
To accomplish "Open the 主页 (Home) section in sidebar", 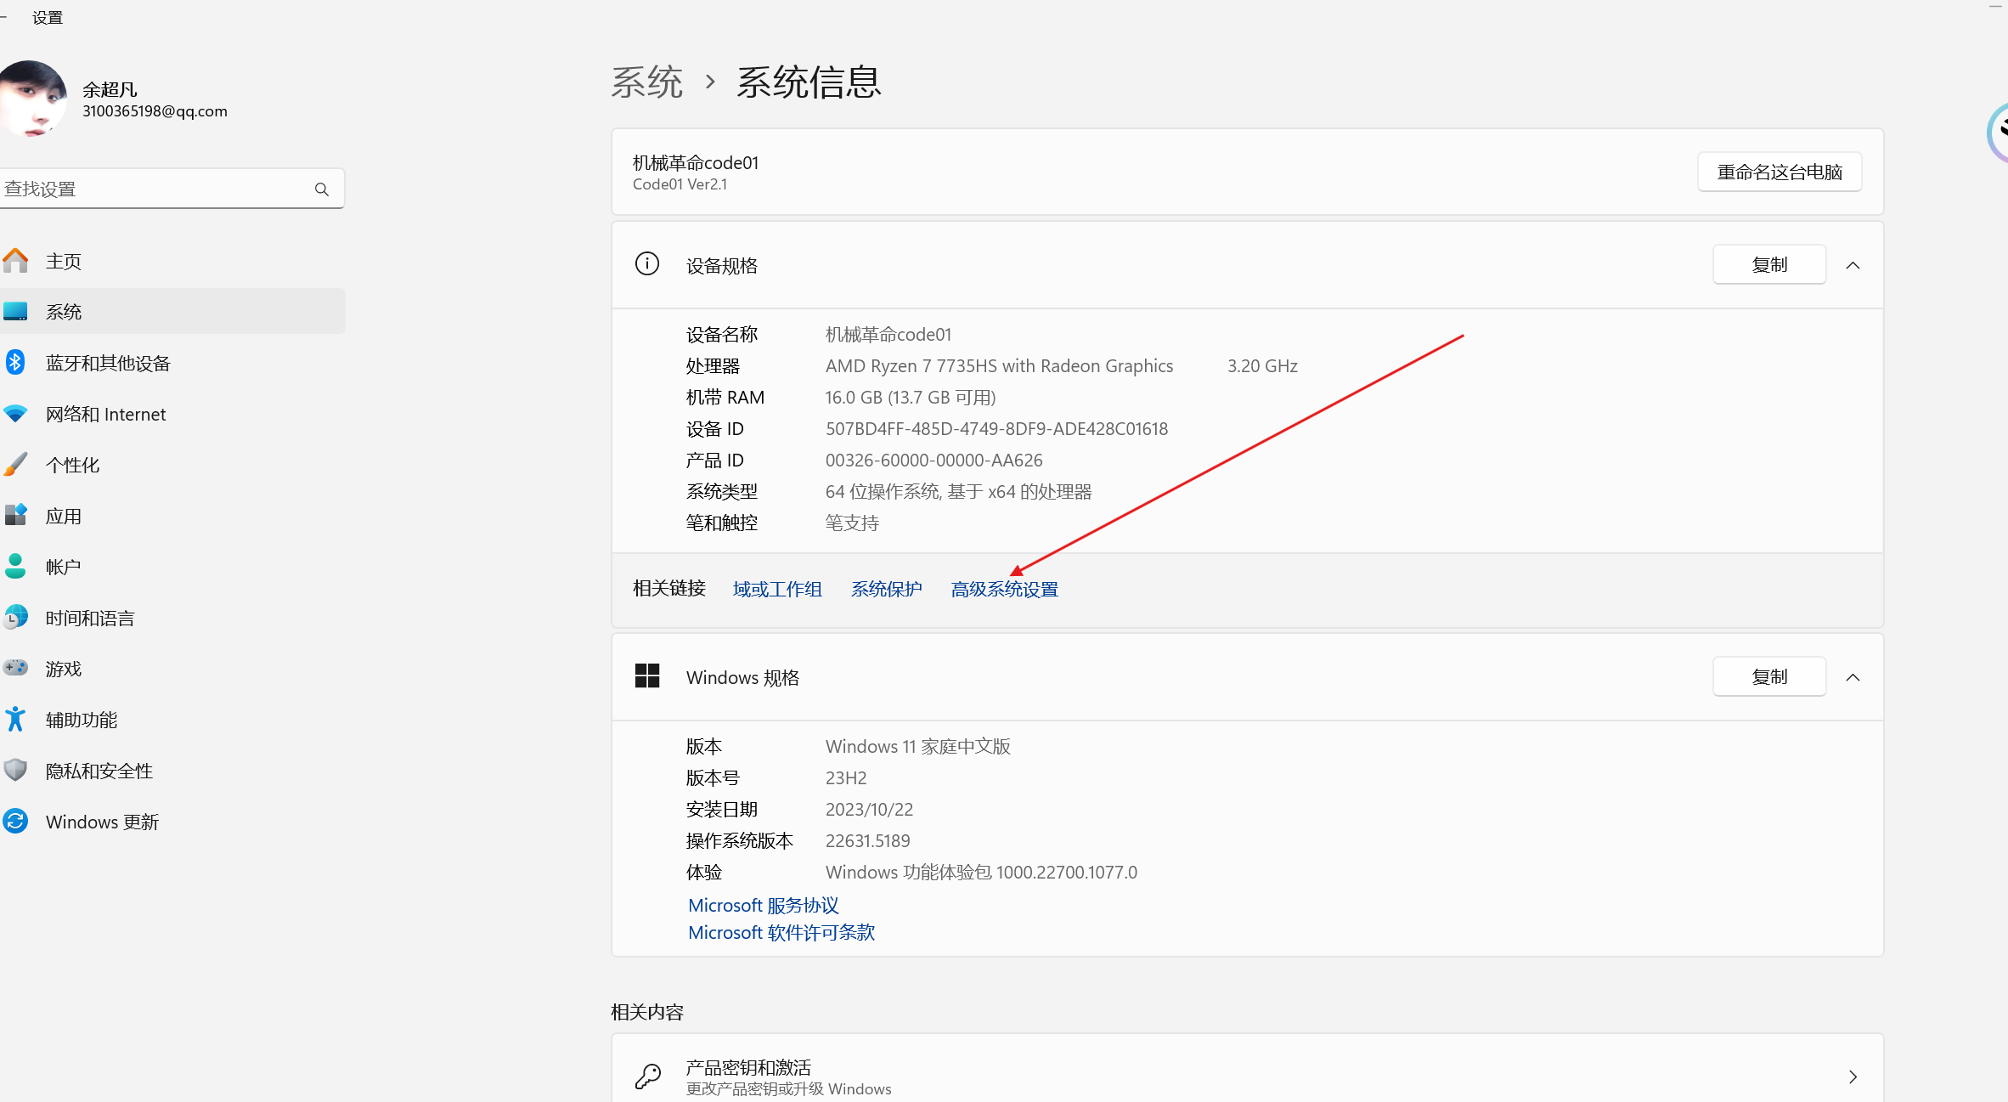I will click(63, 260).
